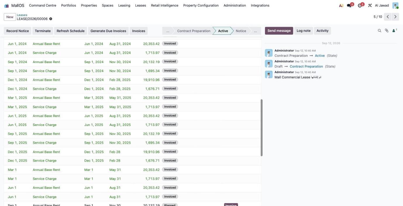Select the Active stage

coord(223,31)
